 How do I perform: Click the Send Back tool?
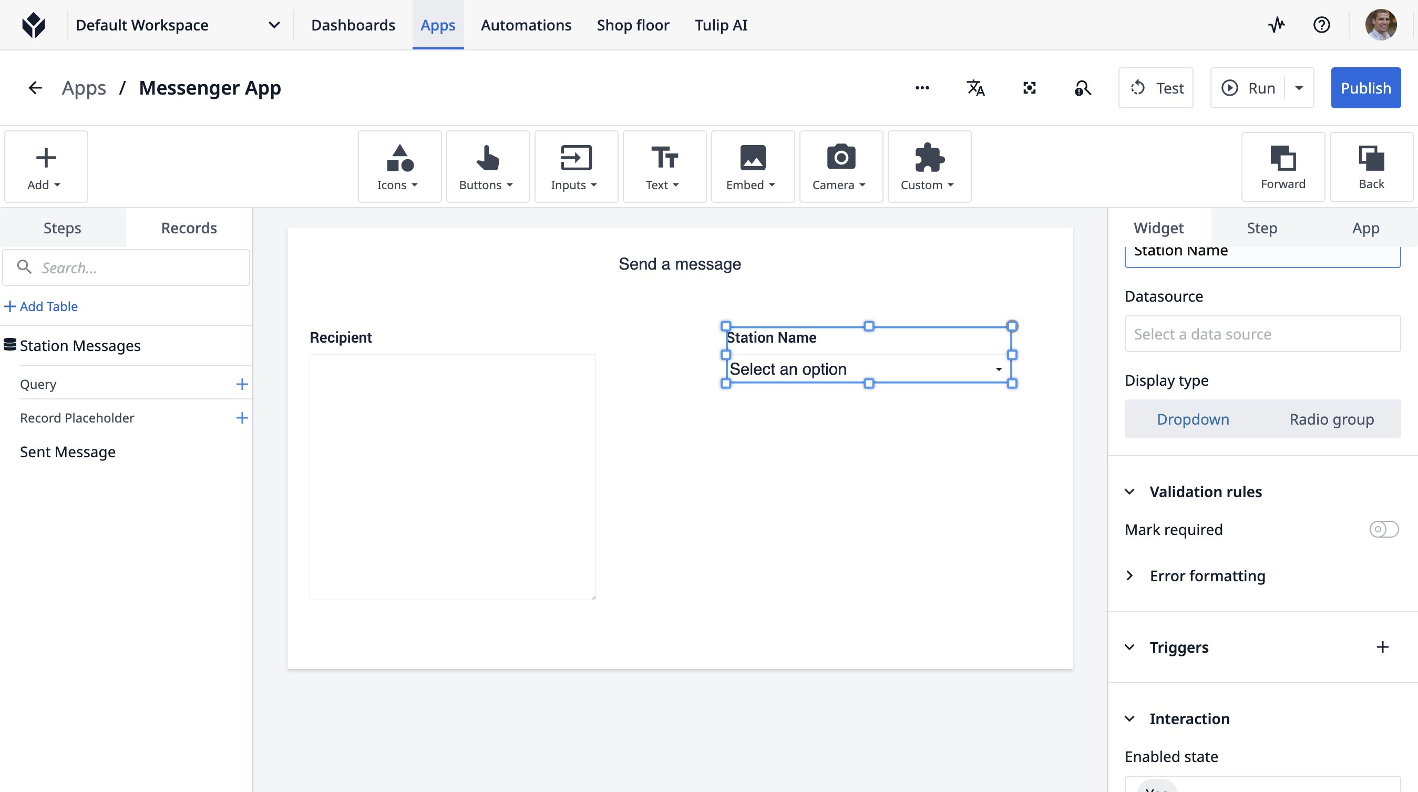(1371, 167)
